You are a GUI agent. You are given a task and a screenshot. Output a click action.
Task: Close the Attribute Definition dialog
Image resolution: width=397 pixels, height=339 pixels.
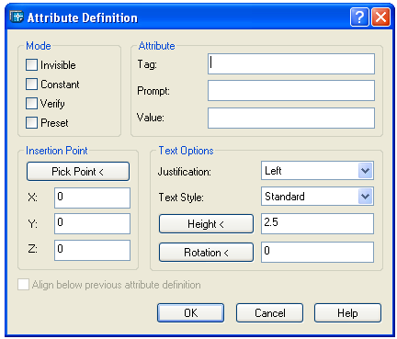click(380, 17)
